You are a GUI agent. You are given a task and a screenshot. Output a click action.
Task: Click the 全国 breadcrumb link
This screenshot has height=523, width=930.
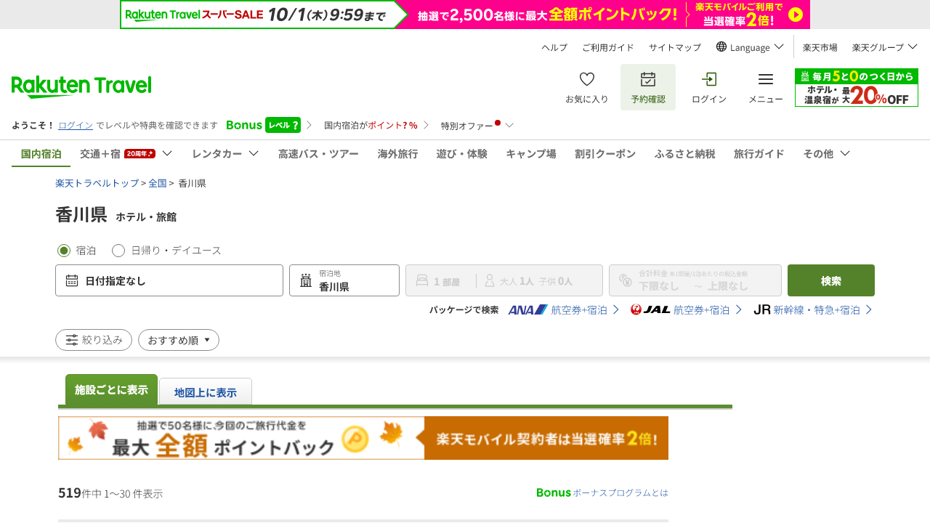[x=158, y=183]
